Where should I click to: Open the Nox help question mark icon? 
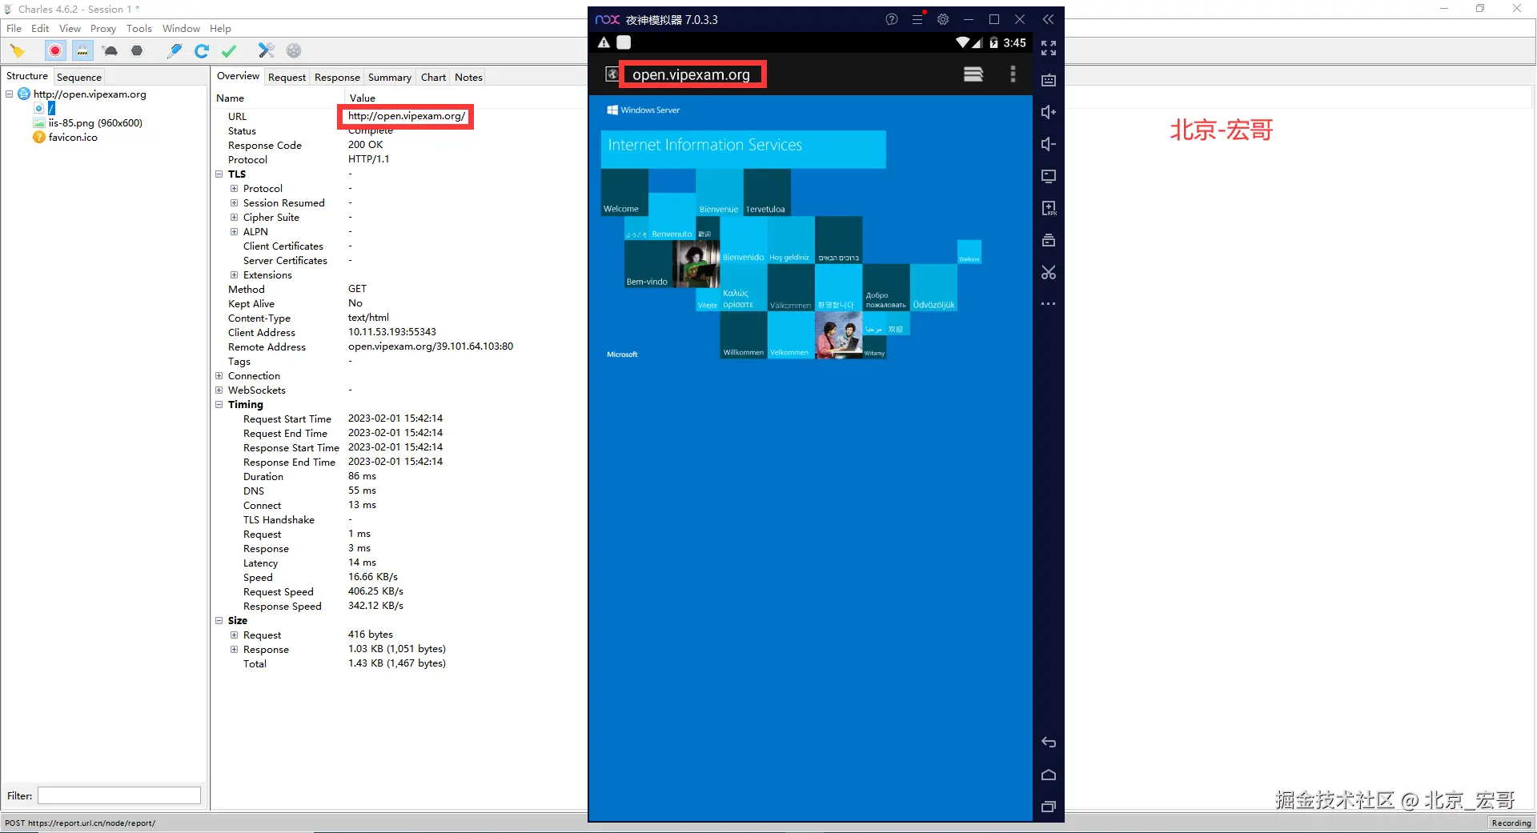(x=892, y=19)
